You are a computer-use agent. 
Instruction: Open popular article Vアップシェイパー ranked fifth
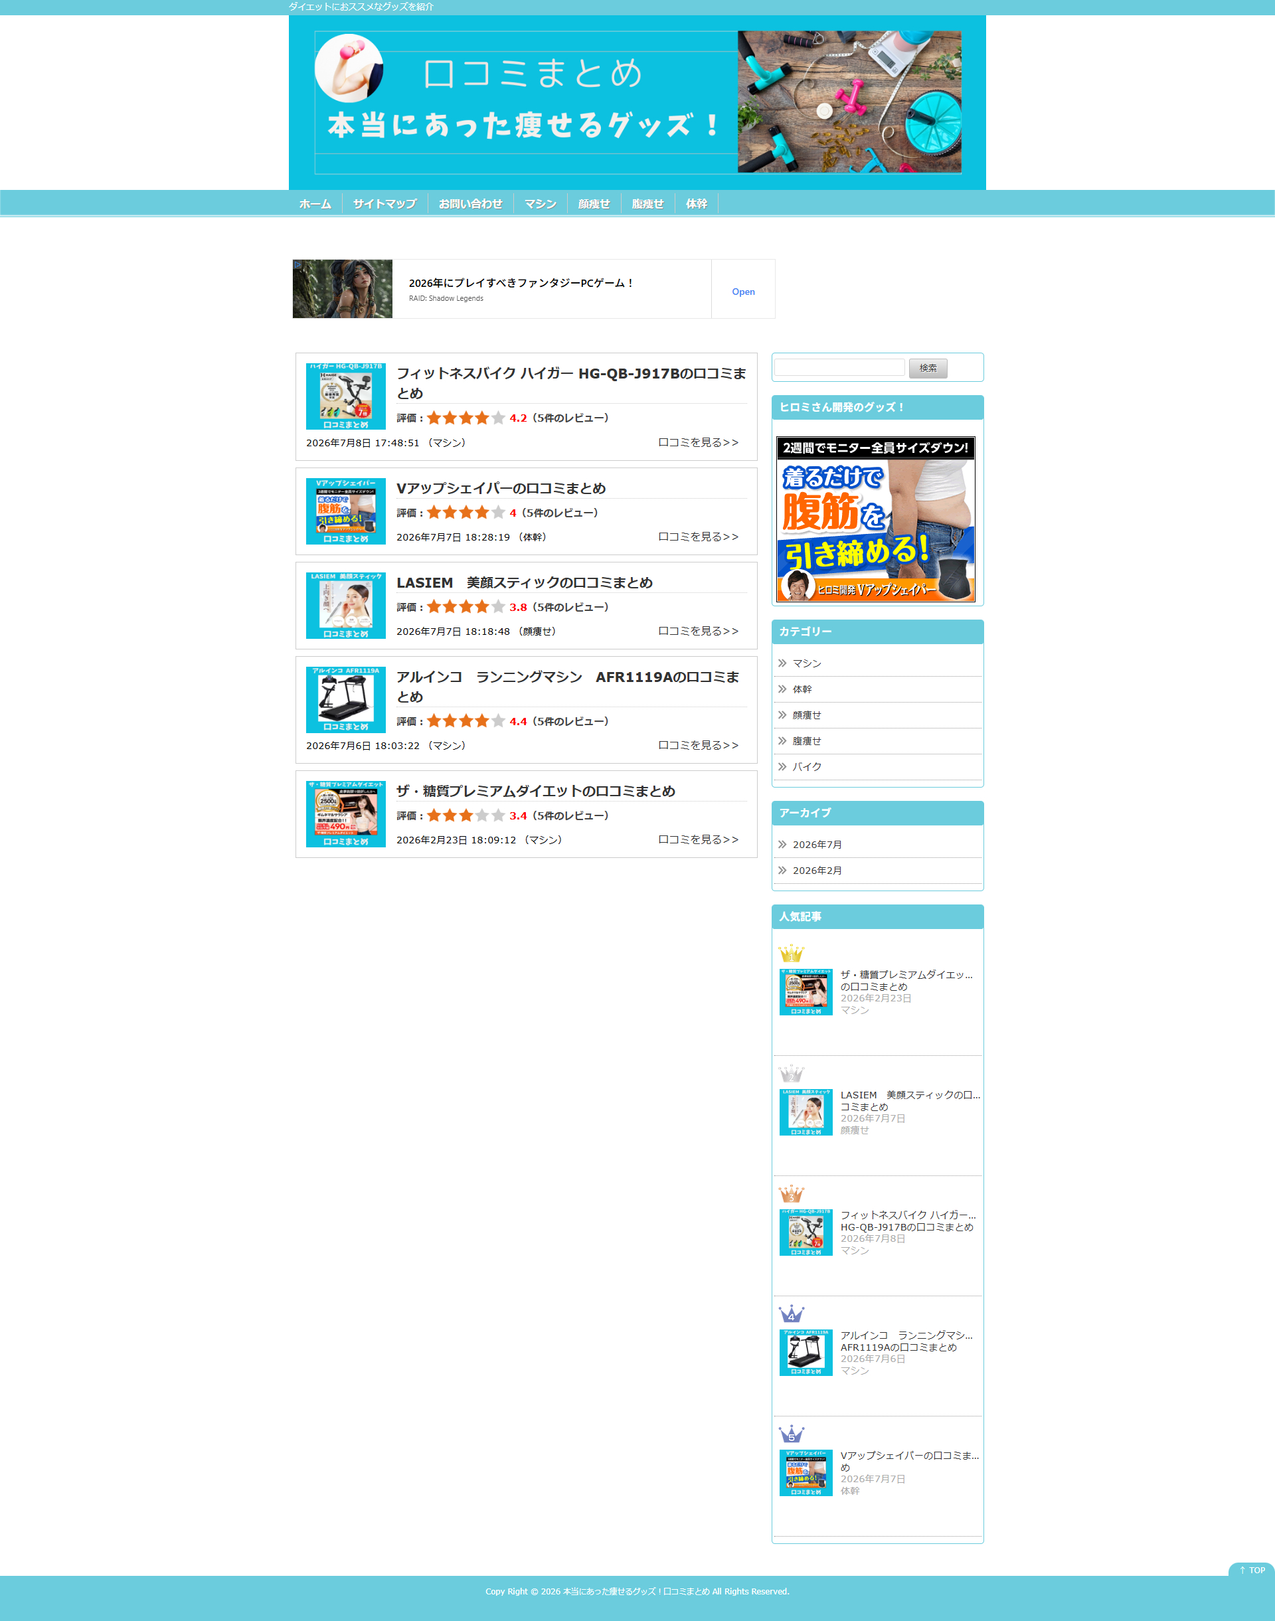(x=910, y=1461)
